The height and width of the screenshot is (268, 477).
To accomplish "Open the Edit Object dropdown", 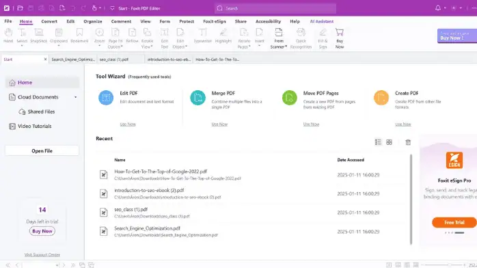I will point(186,47).
